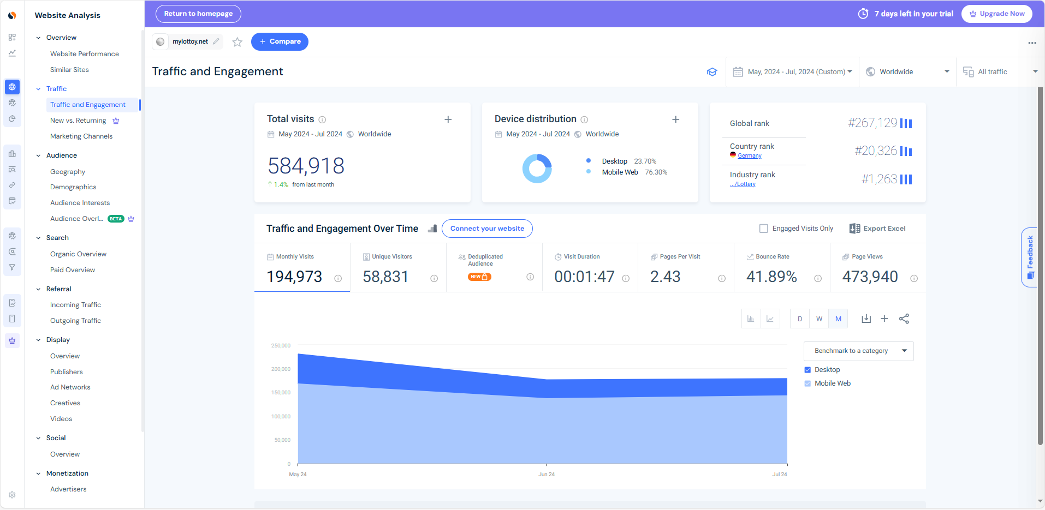Screen dimensions: 1045x510
Task: Open New vs. Returning page
Action: 78,121
